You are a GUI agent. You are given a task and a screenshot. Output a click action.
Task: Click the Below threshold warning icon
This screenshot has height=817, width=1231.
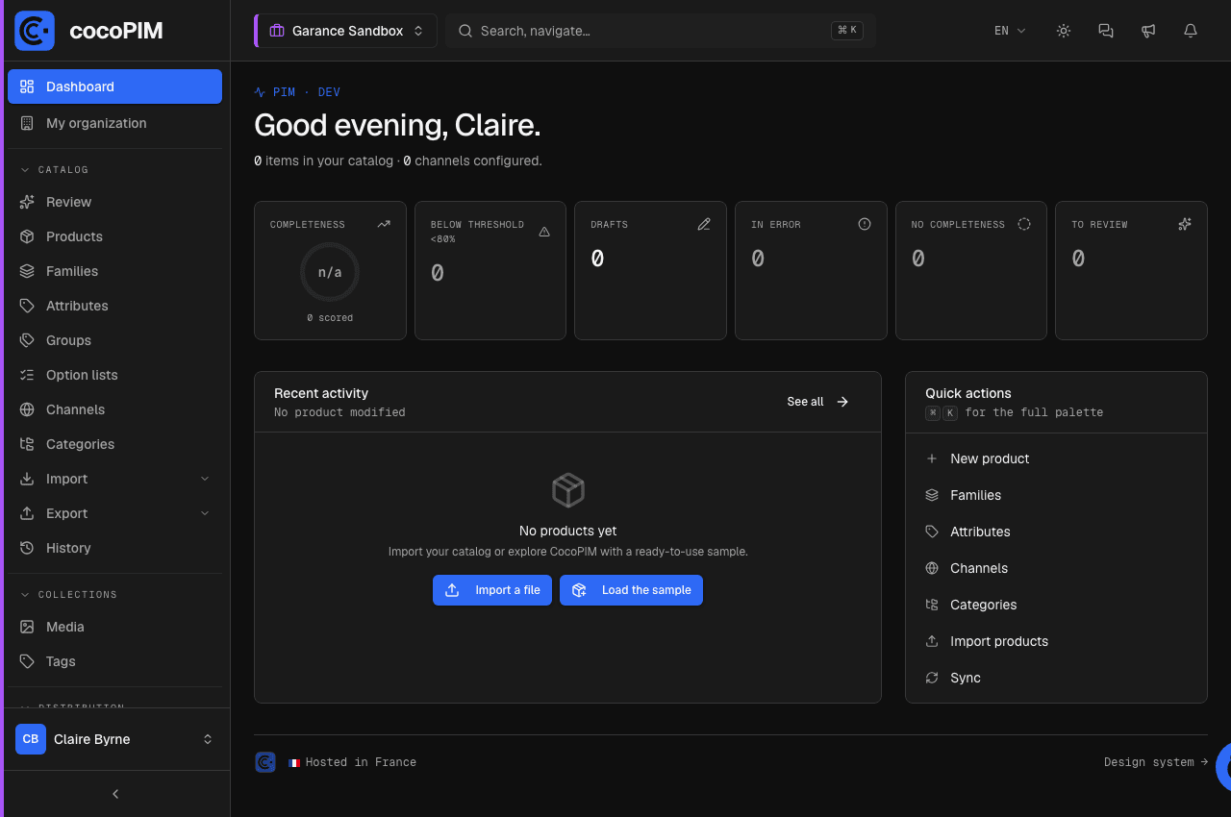tap(544, 232)
